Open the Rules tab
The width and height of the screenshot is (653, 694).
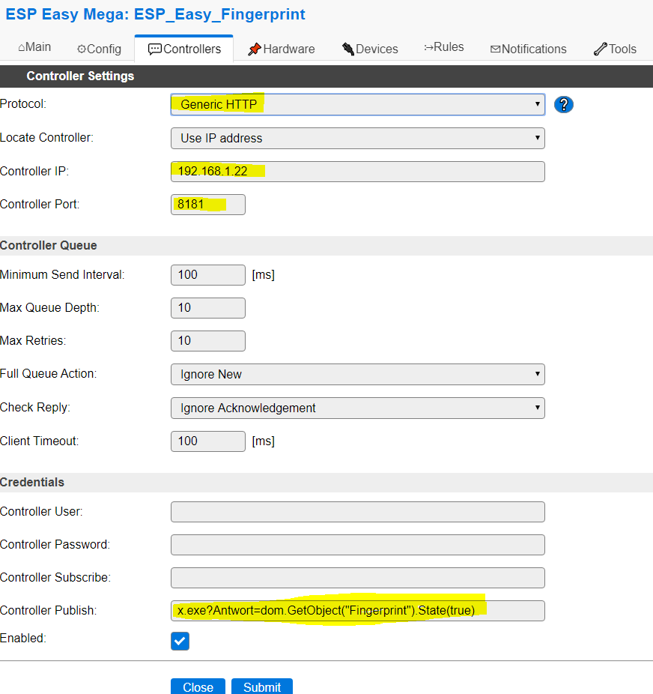443,47
